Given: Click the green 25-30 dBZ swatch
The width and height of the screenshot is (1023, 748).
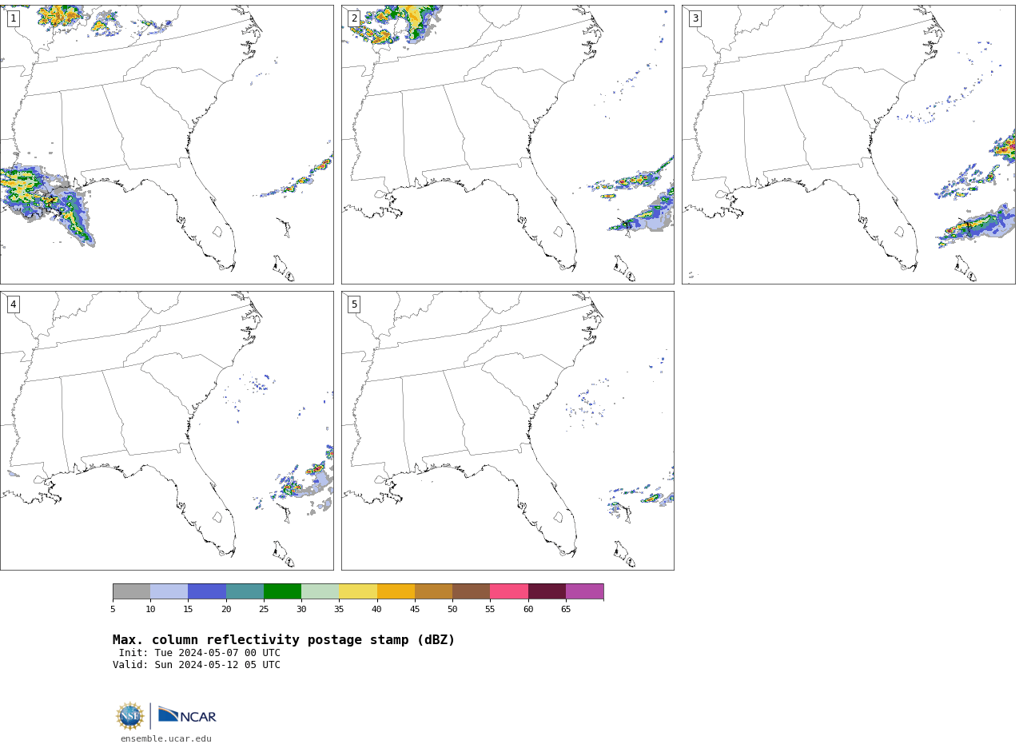Looking at the screenshot, I should [282, 591].
